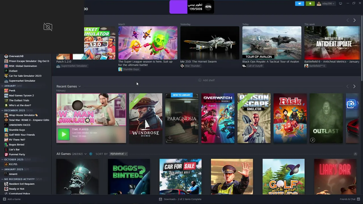Viewport: 363px width, 204px height.
Task: Open the oday290 account dropdown
Action: [x=326, y=3]
